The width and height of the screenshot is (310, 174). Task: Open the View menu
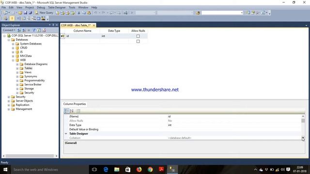click(19, 7)
